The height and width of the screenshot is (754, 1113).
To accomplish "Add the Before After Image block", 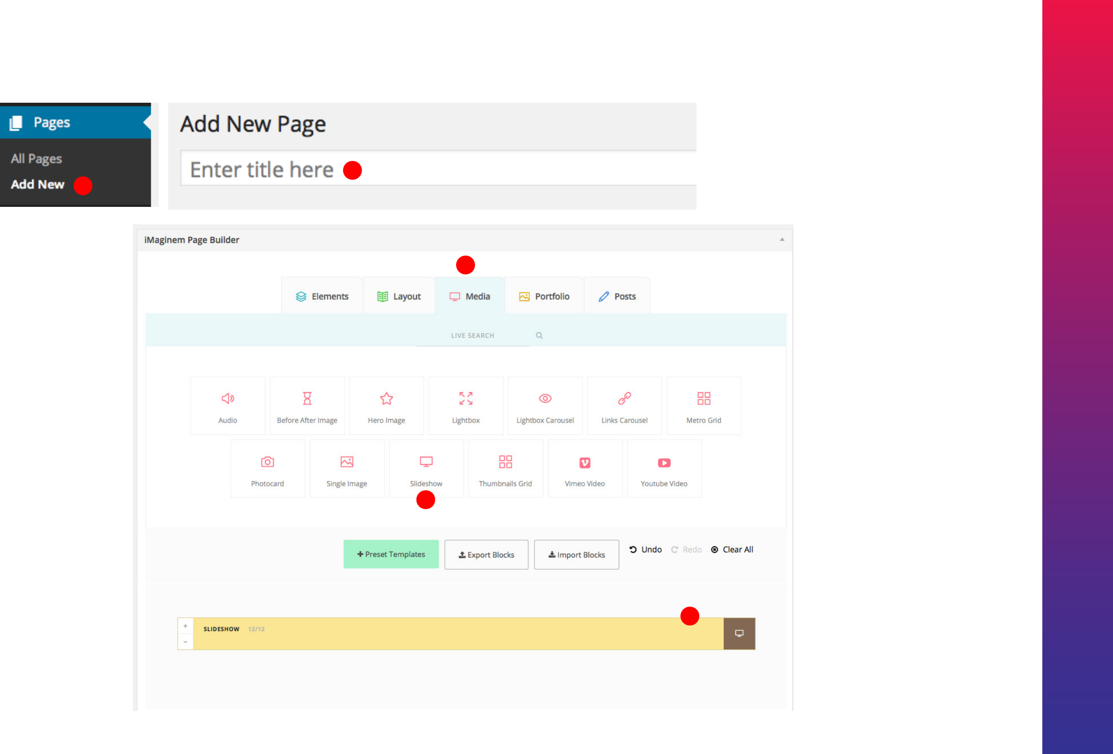I will [x=307, y=406].
